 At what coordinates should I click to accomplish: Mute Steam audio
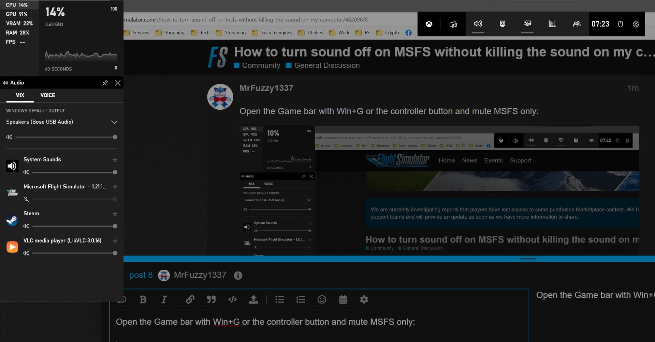[26, 226]
